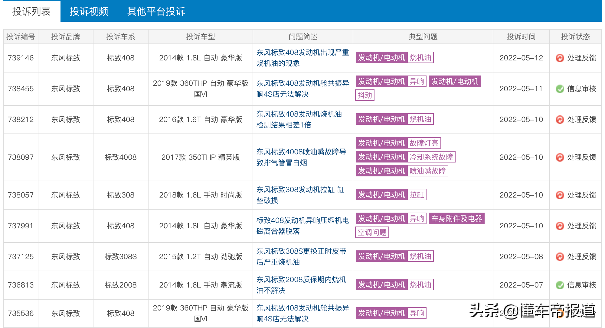Click the date 2022-05-12

(521, 58)
